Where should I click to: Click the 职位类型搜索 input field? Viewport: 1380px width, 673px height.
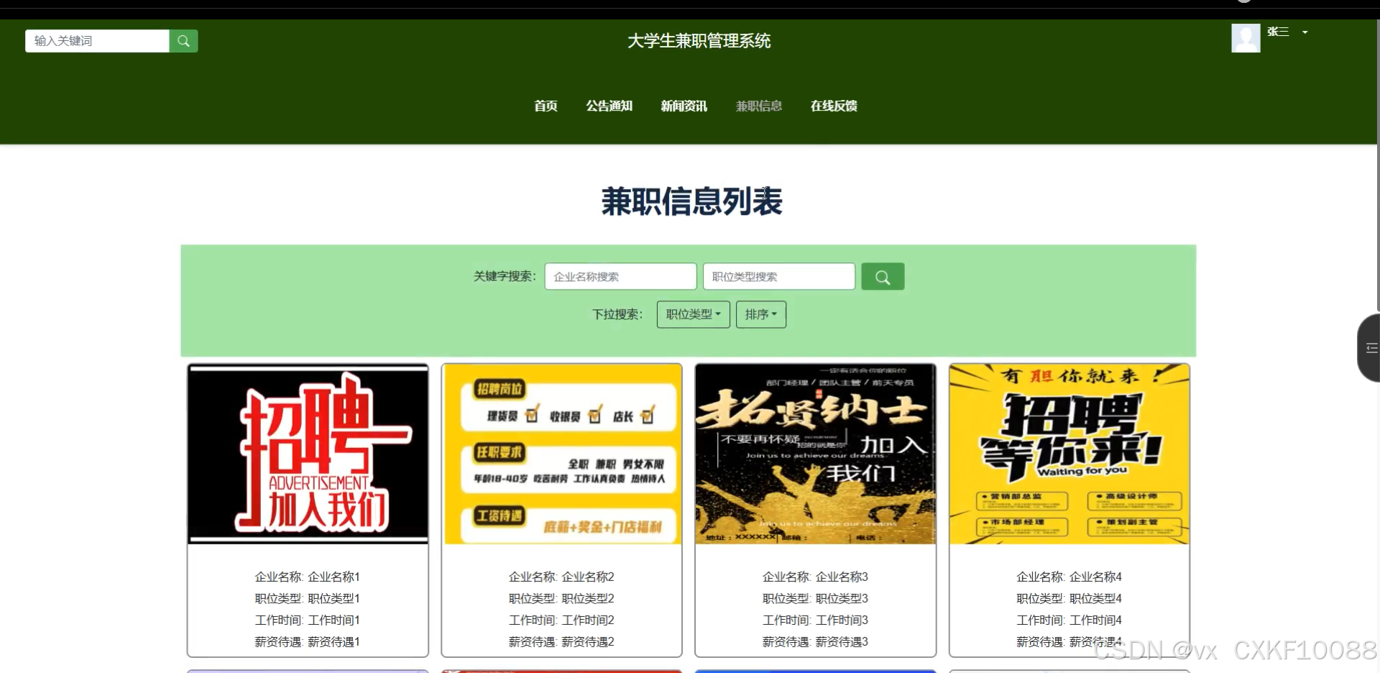click(x=778, y=277)
